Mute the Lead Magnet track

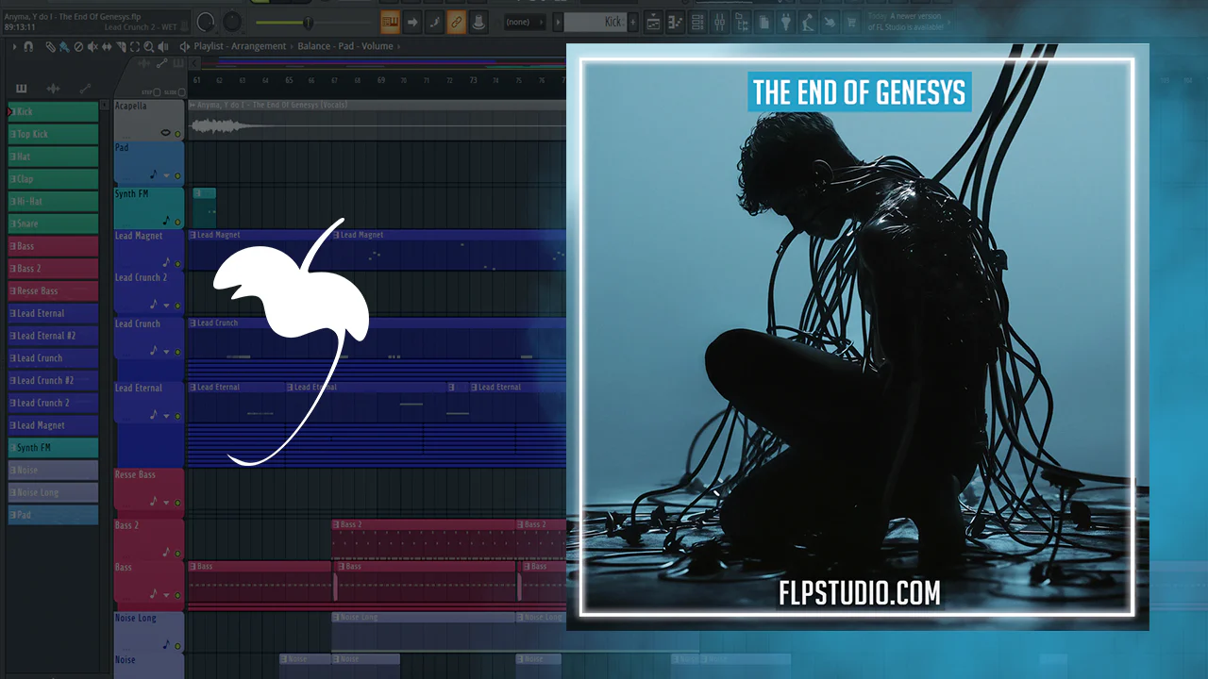pos(177,264)
